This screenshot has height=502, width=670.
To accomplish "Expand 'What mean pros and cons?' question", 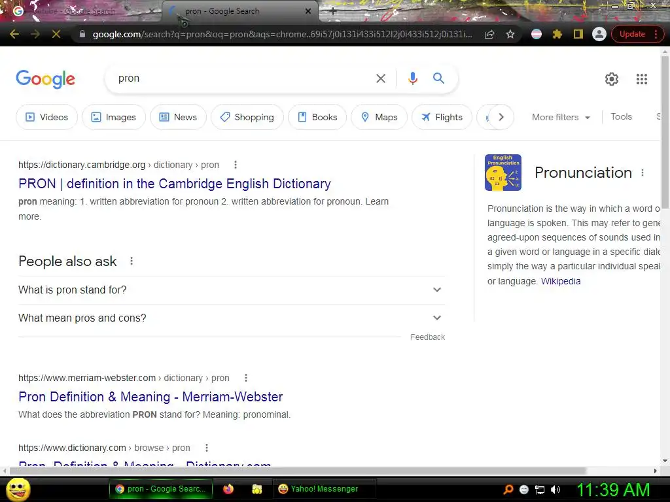I will point(232,318).
